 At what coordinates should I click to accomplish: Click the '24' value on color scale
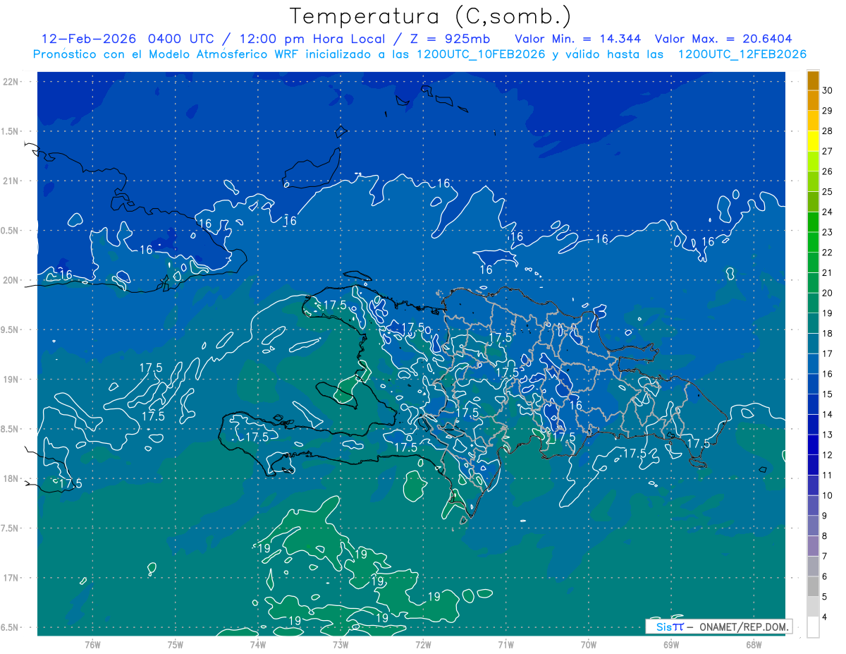pyautogui.click(x=828, y=212)
